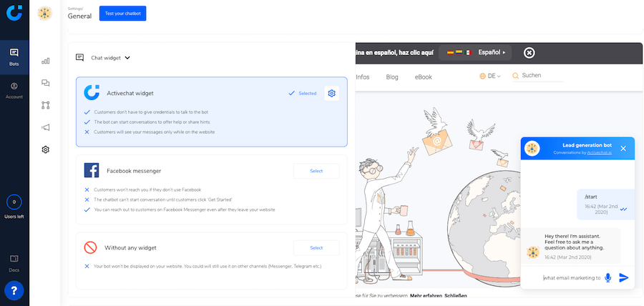Click the General settings heading
644x306 pixels.
click(79, 16)
